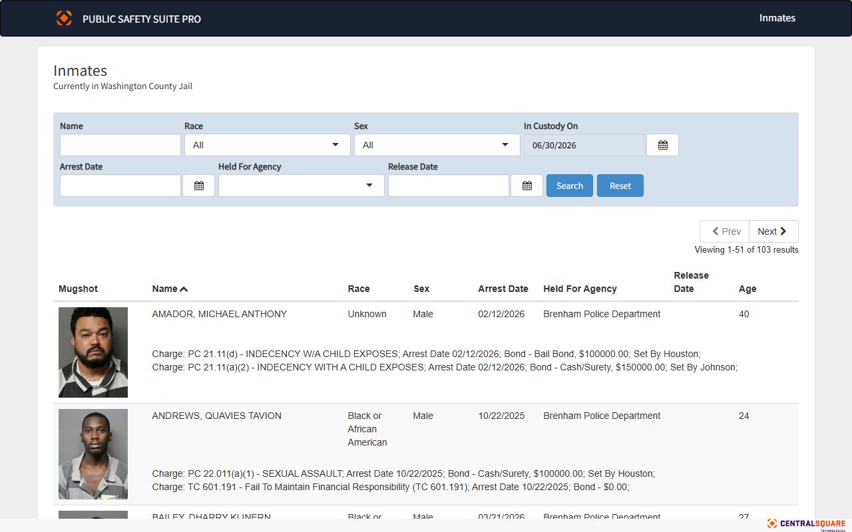Expand the Race dropdown
Screen dimensions: 852x532
tap(268, 145)
